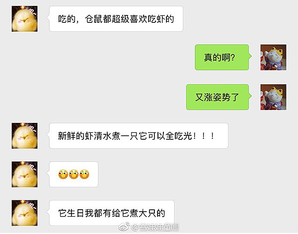Click the exclamation marks ending the shrimp message
The image size is (298, 234).
click(203, 136)
